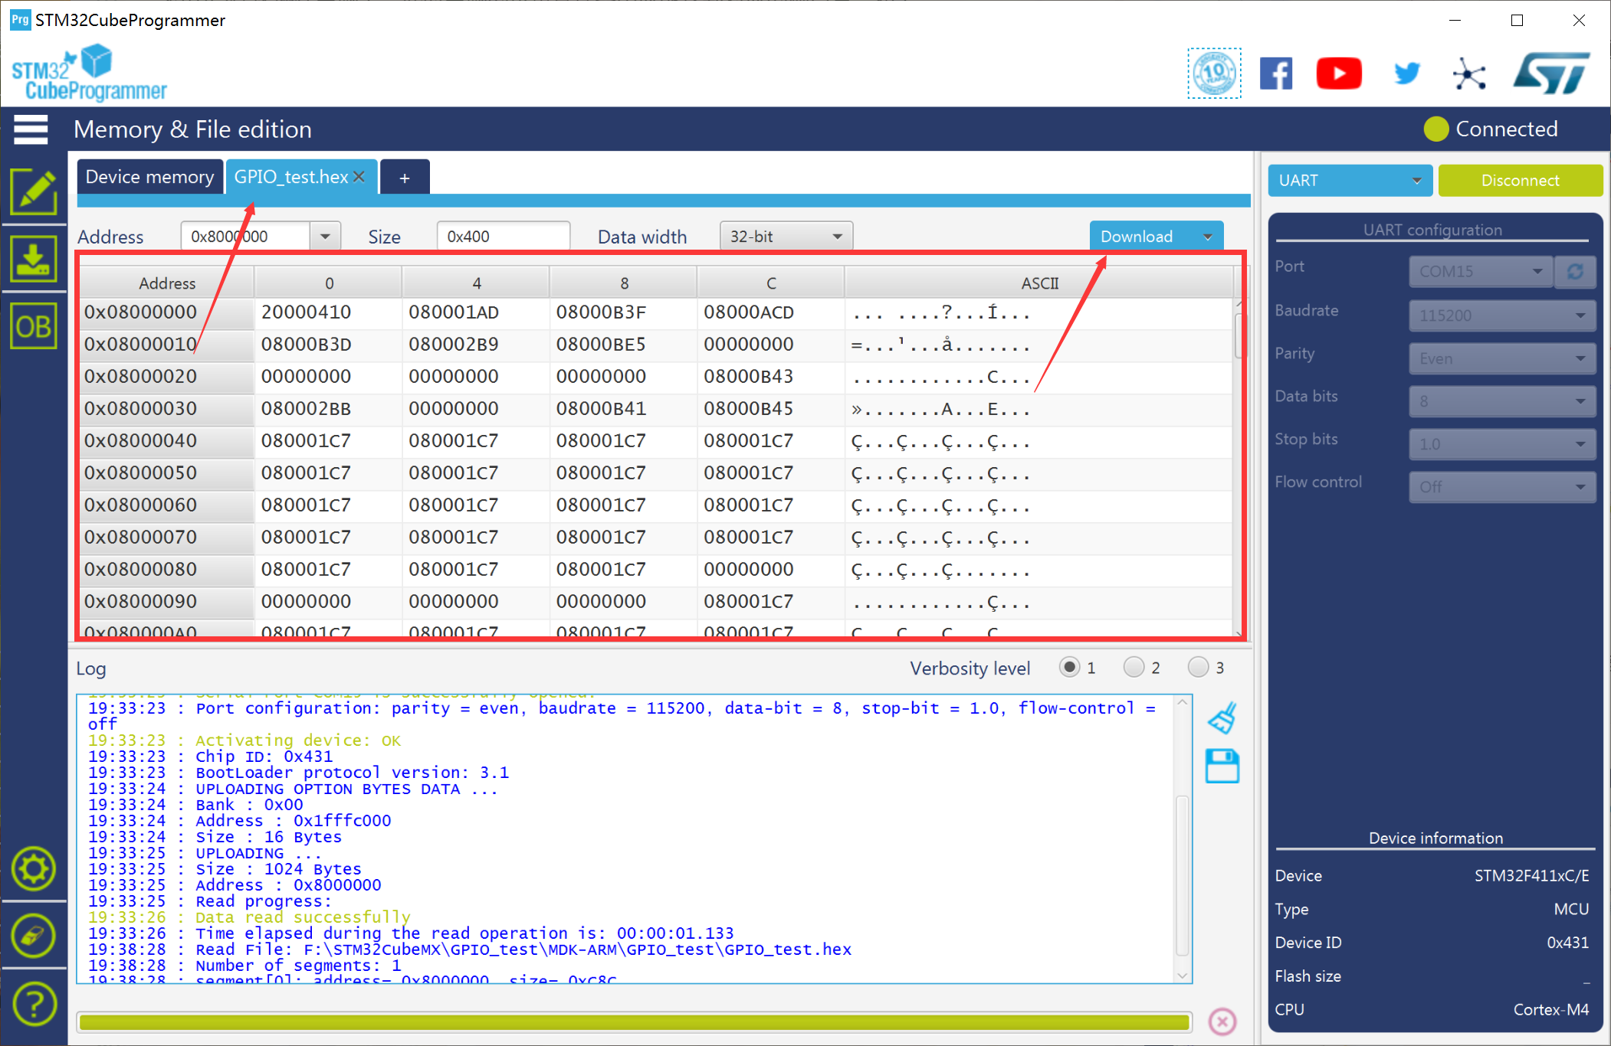Open the YouTube link icon
1611x1046 pixels.
1338,74
